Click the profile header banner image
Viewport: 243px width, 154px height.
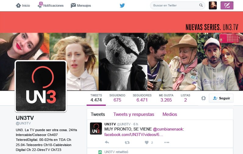click(121, 51)
